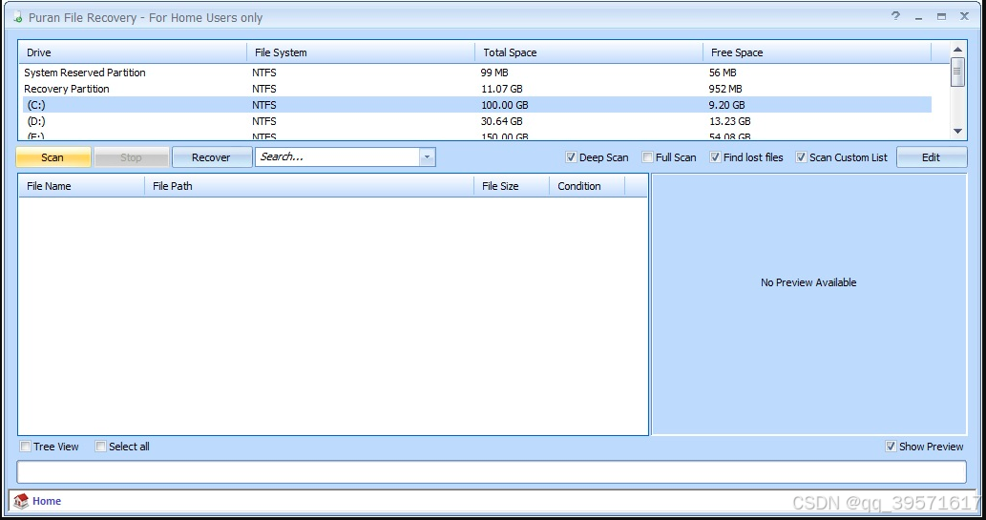Select the (D:) drive row
Image resolution: width=986 pixels, height=520 pixels.
(477, 121)
